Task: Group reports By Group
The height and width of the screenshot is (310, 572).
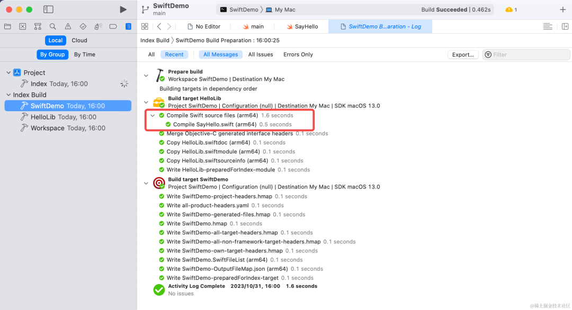Action: pyautogui.click(x=52, y=54)
